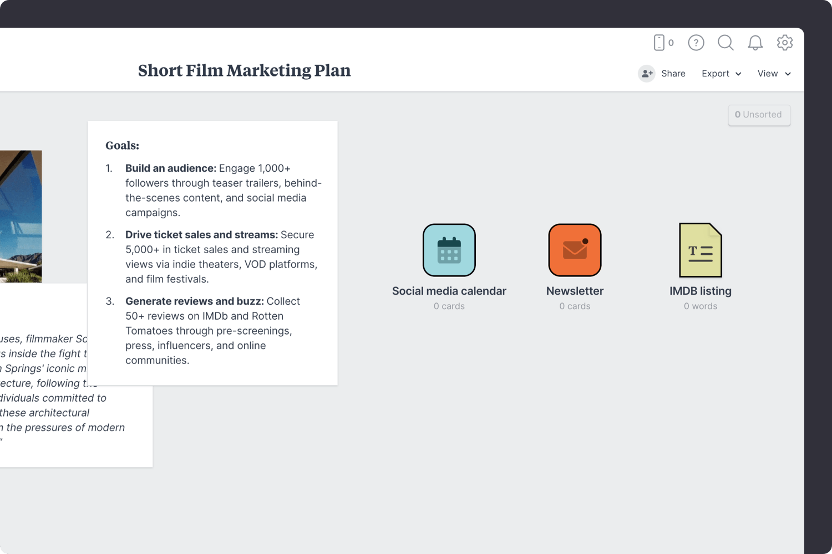The image size is (832, 554).
Task: Open the mobile device icon in header
Action: (x=659, y=43)
